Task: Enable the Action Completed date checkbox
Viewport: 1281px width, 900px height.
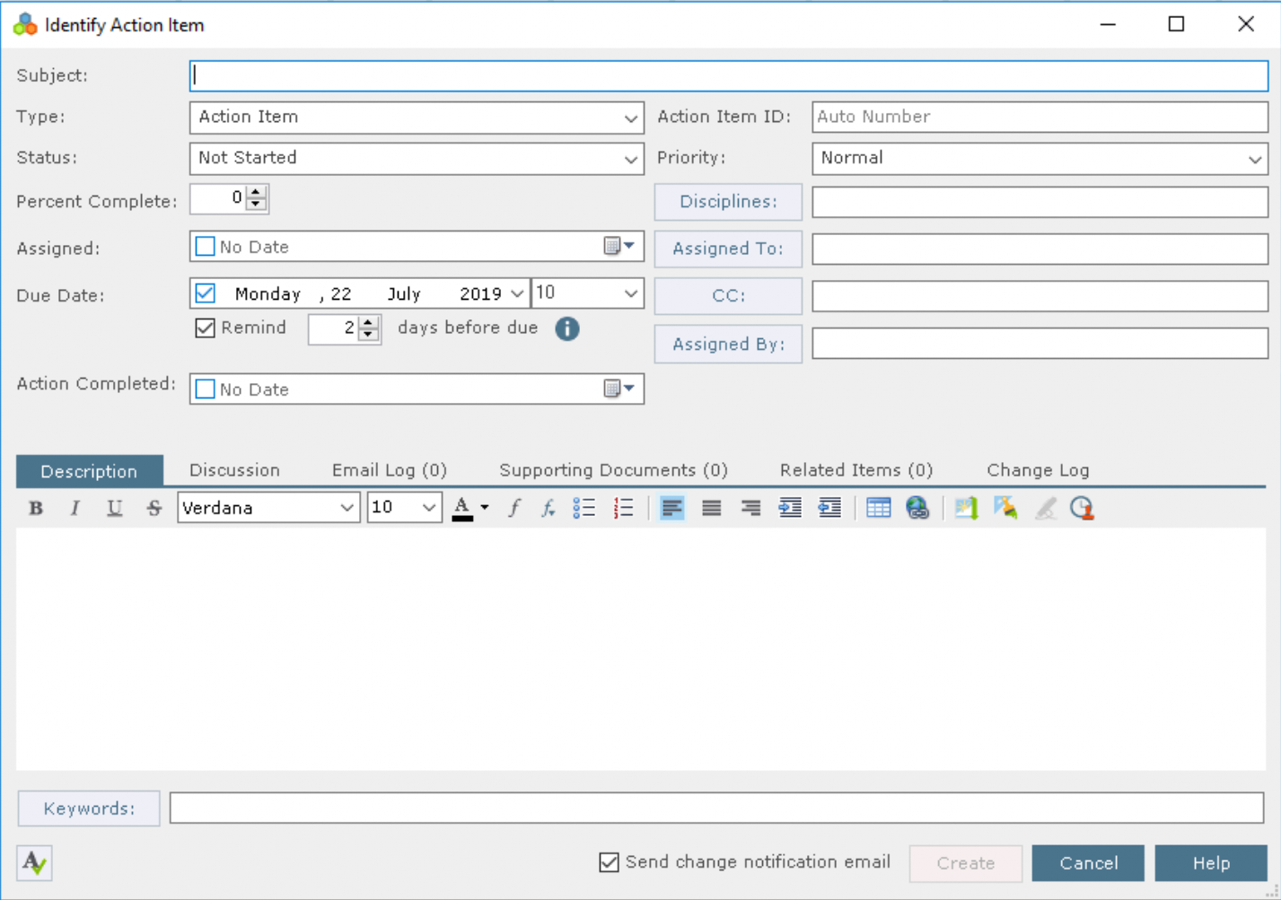Action: (206, 389)
